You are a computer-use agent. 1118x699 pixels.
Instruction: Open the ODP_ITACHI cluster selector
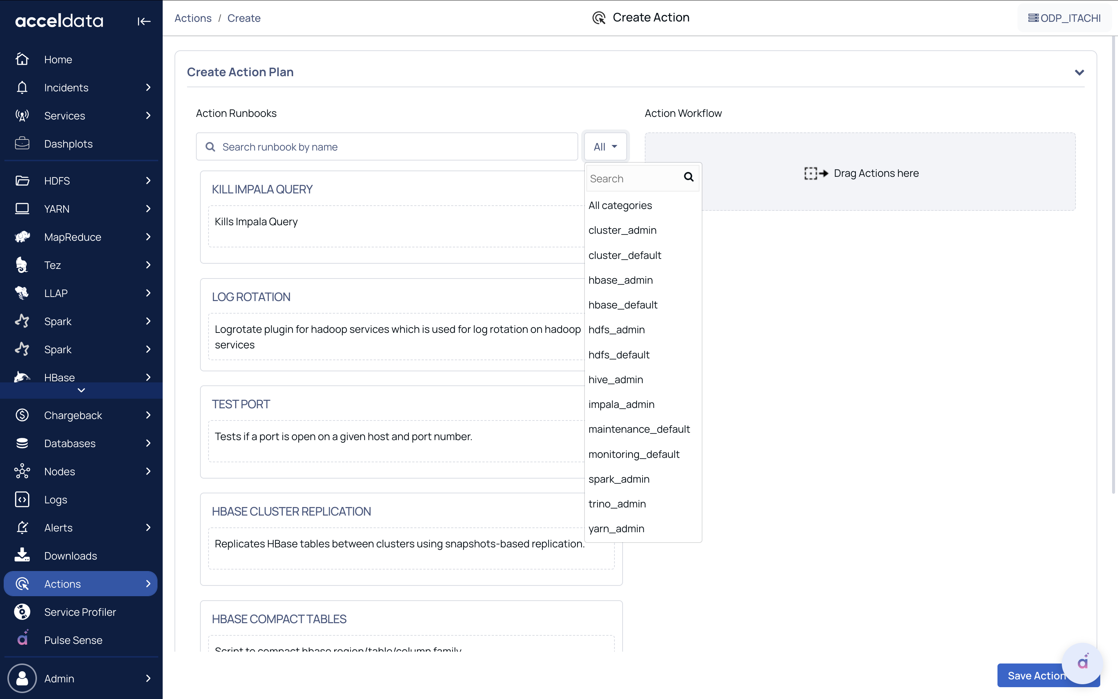tap(1064, 18)
